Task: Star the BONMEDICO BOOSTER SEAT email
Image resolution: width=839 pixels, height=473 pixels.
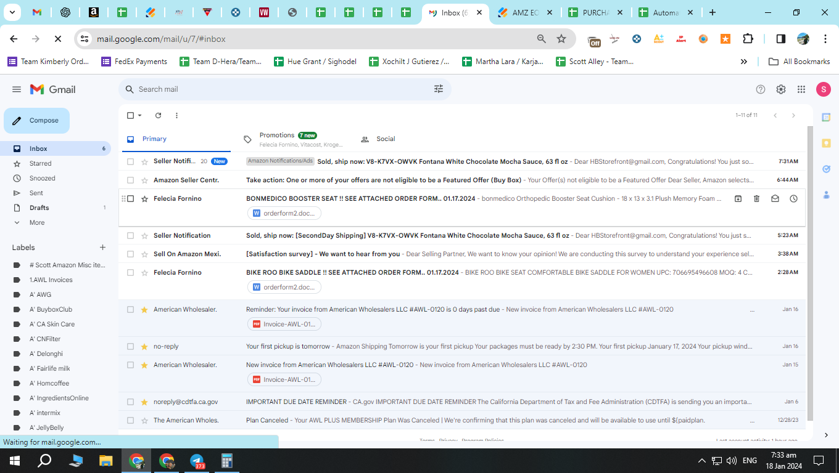Action: [144, 198]
